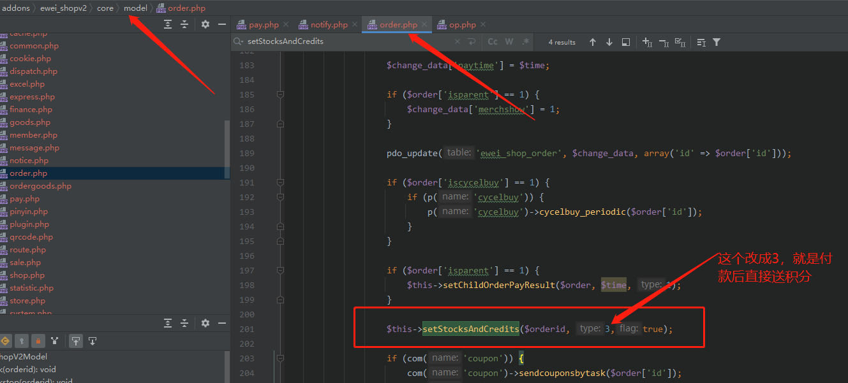
Task: Click the new line icon in find bar
Action: pyautogui.click(x=472, y=41)
